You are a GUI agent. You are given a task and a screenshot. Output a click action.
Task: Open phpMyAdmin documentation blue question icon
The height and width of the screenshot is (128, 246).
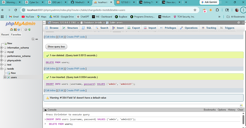(x=19, y=29)
